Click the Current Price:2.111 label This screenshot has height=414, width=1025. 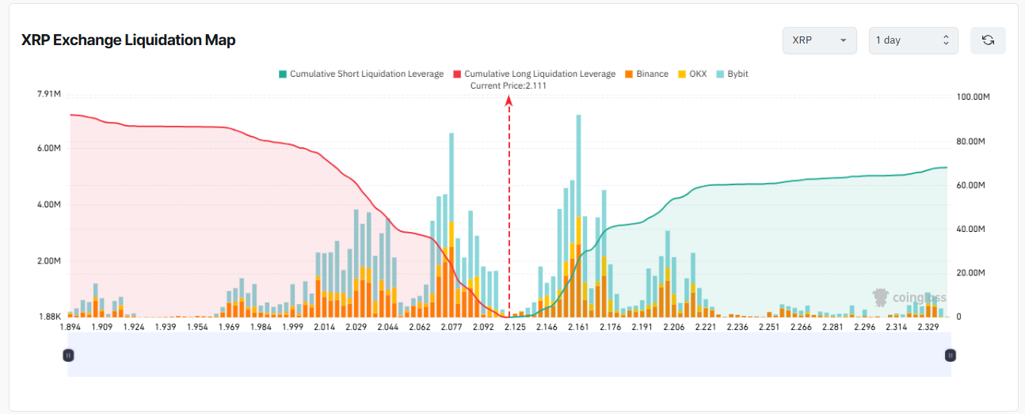509,85
